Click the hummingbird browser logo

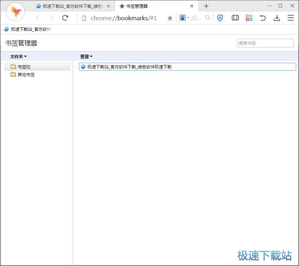coord(16,12)
